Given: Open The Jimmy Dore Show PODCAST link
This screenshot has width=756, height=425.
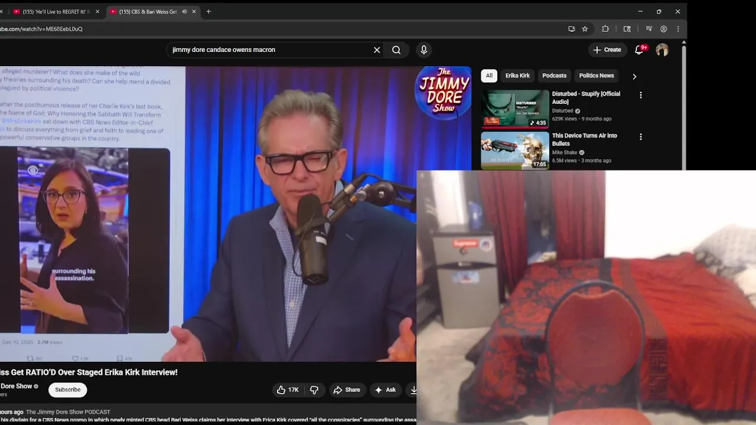Looking at the screenshot, I should [68, 412].
